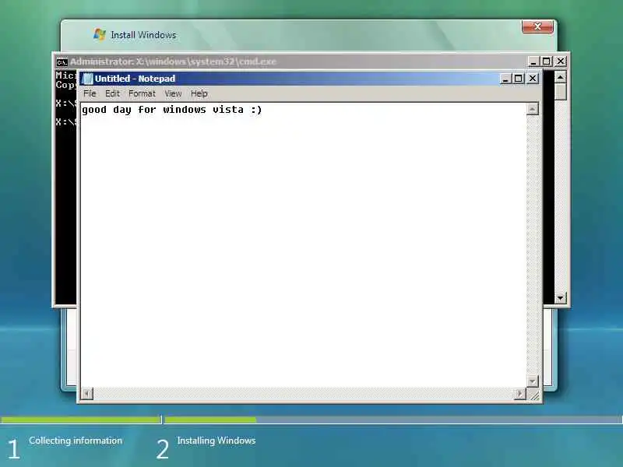Click Notepad vertical scrollbar down arrow
This screenshot has width=623, height=467.
pyautogui.click(x=533, y=381)
